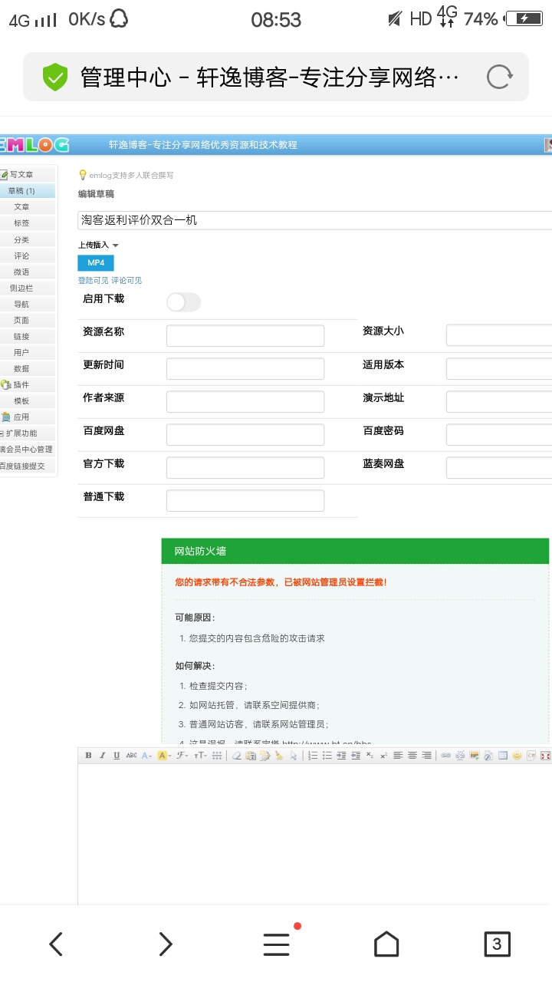Align text right in the editor
Viewport: 552px width, 982px height.
click(x=426, y=756)
